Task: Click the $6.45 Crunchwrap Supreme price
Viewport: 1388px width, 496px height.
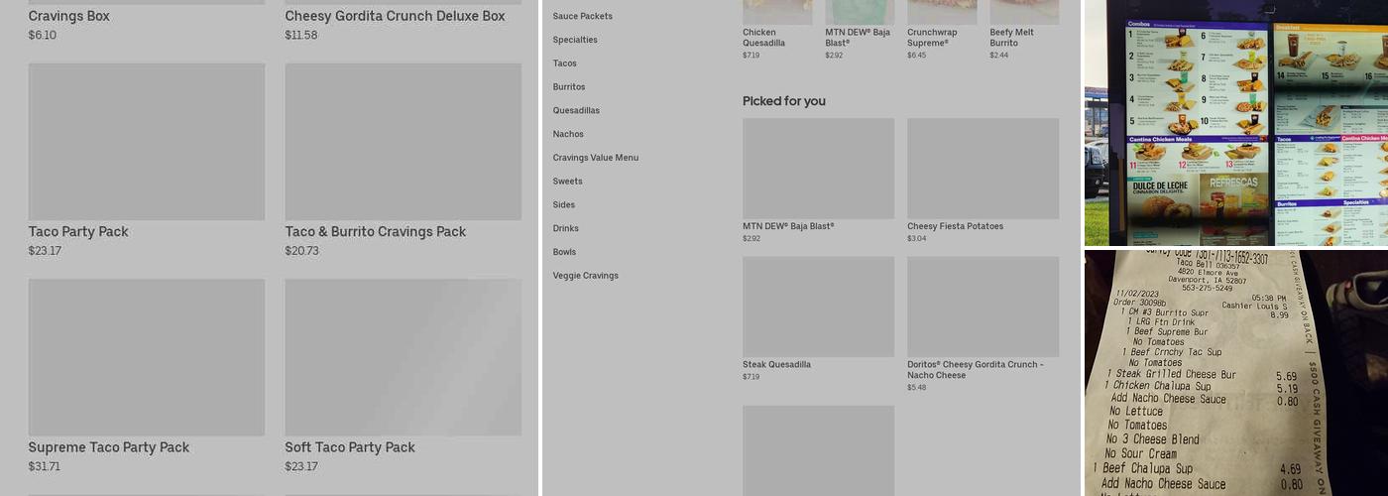Action: (x=916, y=56)
